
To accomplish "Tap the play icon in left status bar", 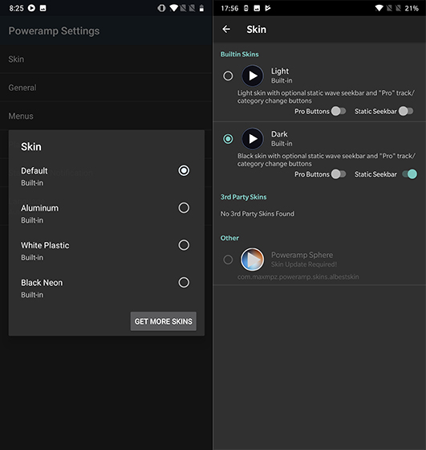I will [31, 8].
